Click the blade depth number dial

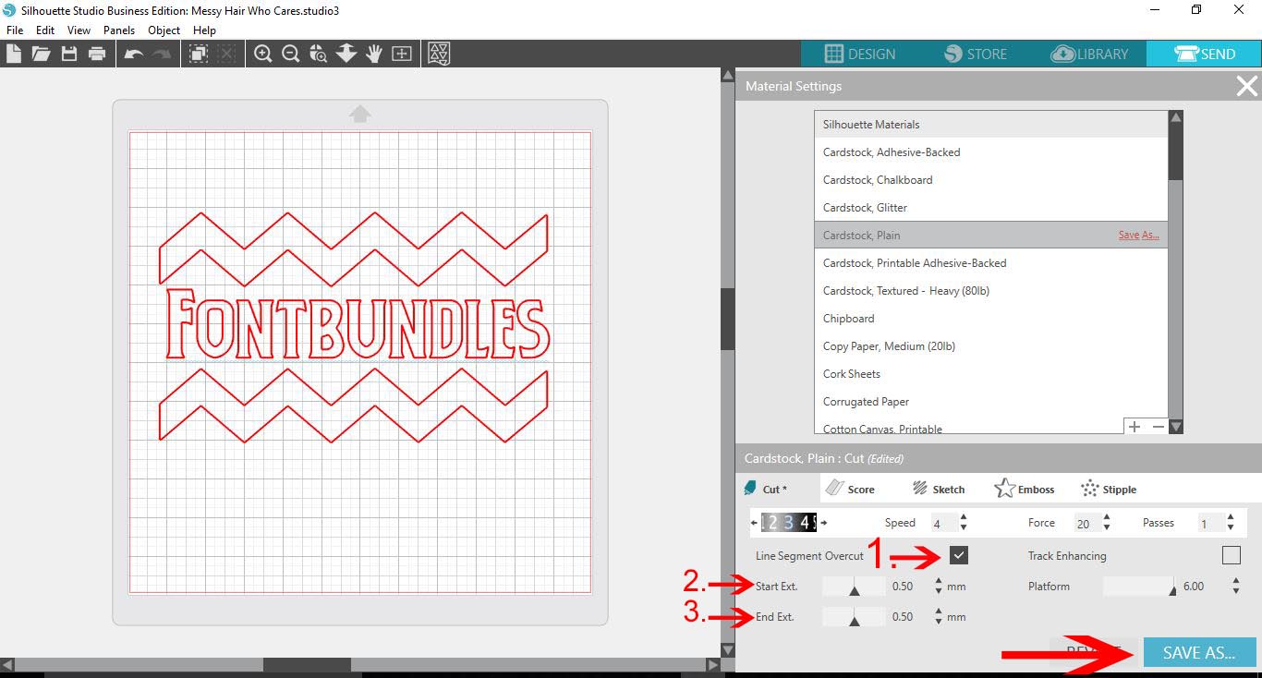click(x=789, y=523)
